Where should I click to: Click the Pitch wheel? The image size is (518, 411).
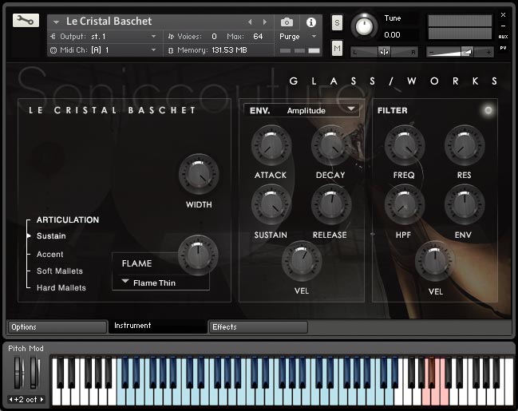[19, 373]
